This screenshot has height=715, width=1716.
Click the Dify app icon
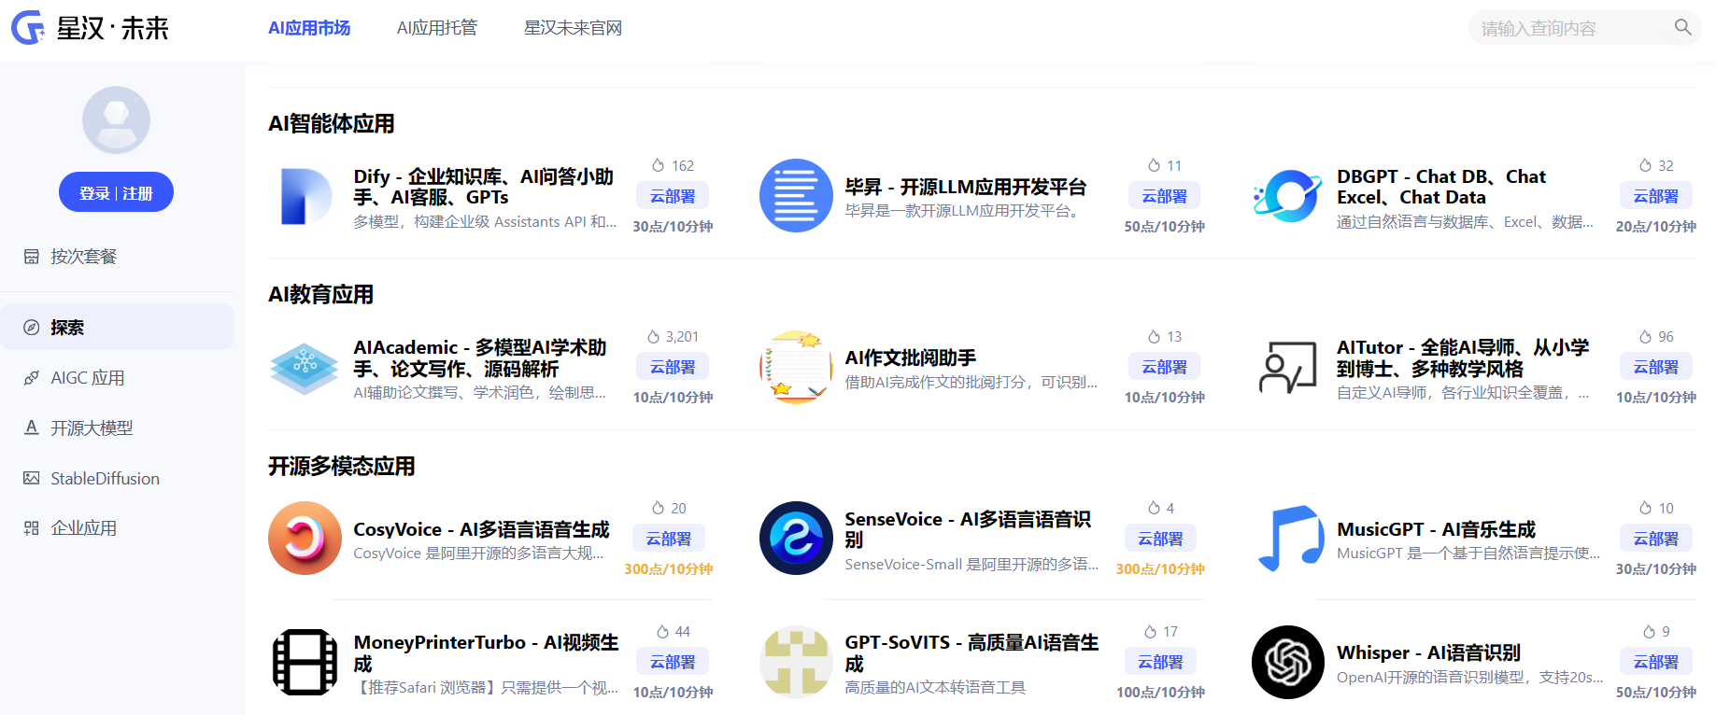tap(305, 196)
